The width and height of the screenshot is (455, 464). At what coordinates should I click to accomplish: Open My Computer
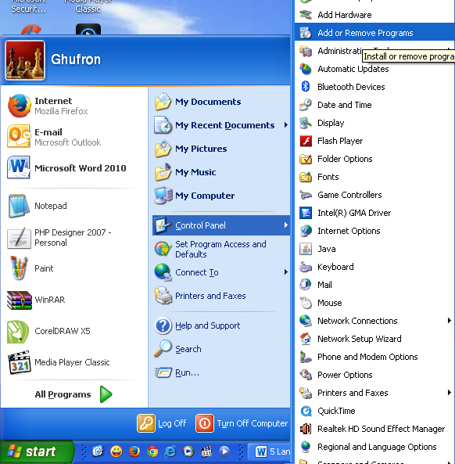(220, 196)
